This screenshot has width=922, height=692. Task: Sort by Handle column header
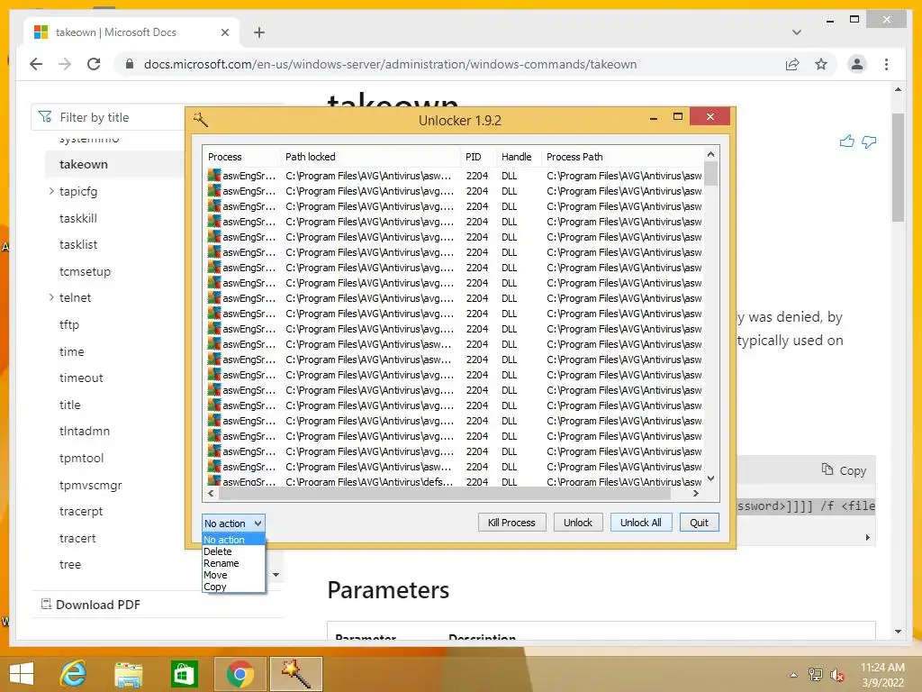coord(518,157)
